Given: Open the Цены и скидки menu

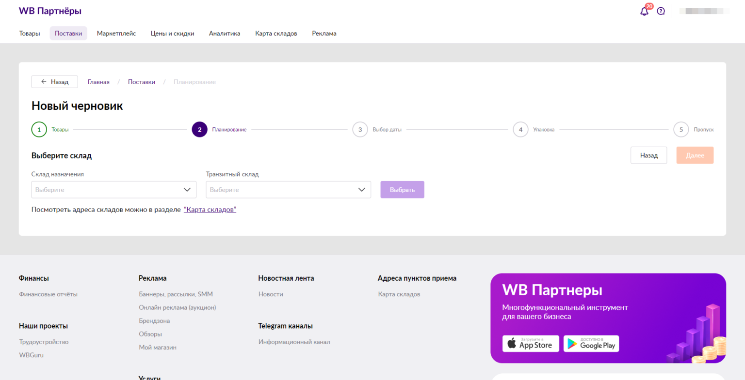Looking at the screenshot, I should (x=172, y=33).
